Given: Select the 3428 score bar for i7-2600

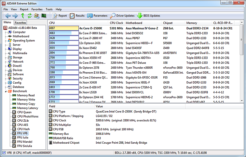Looking at the screenshot, I should [x=64, y=38].
